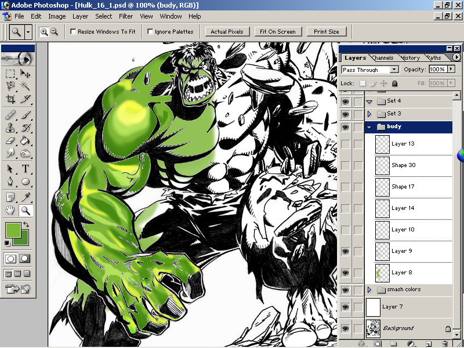Click the Opacity value field

[x=438, y=69]
